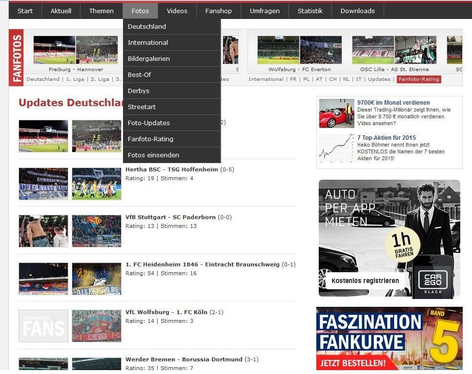Click the car2go black logo icon

coord(433,281)
